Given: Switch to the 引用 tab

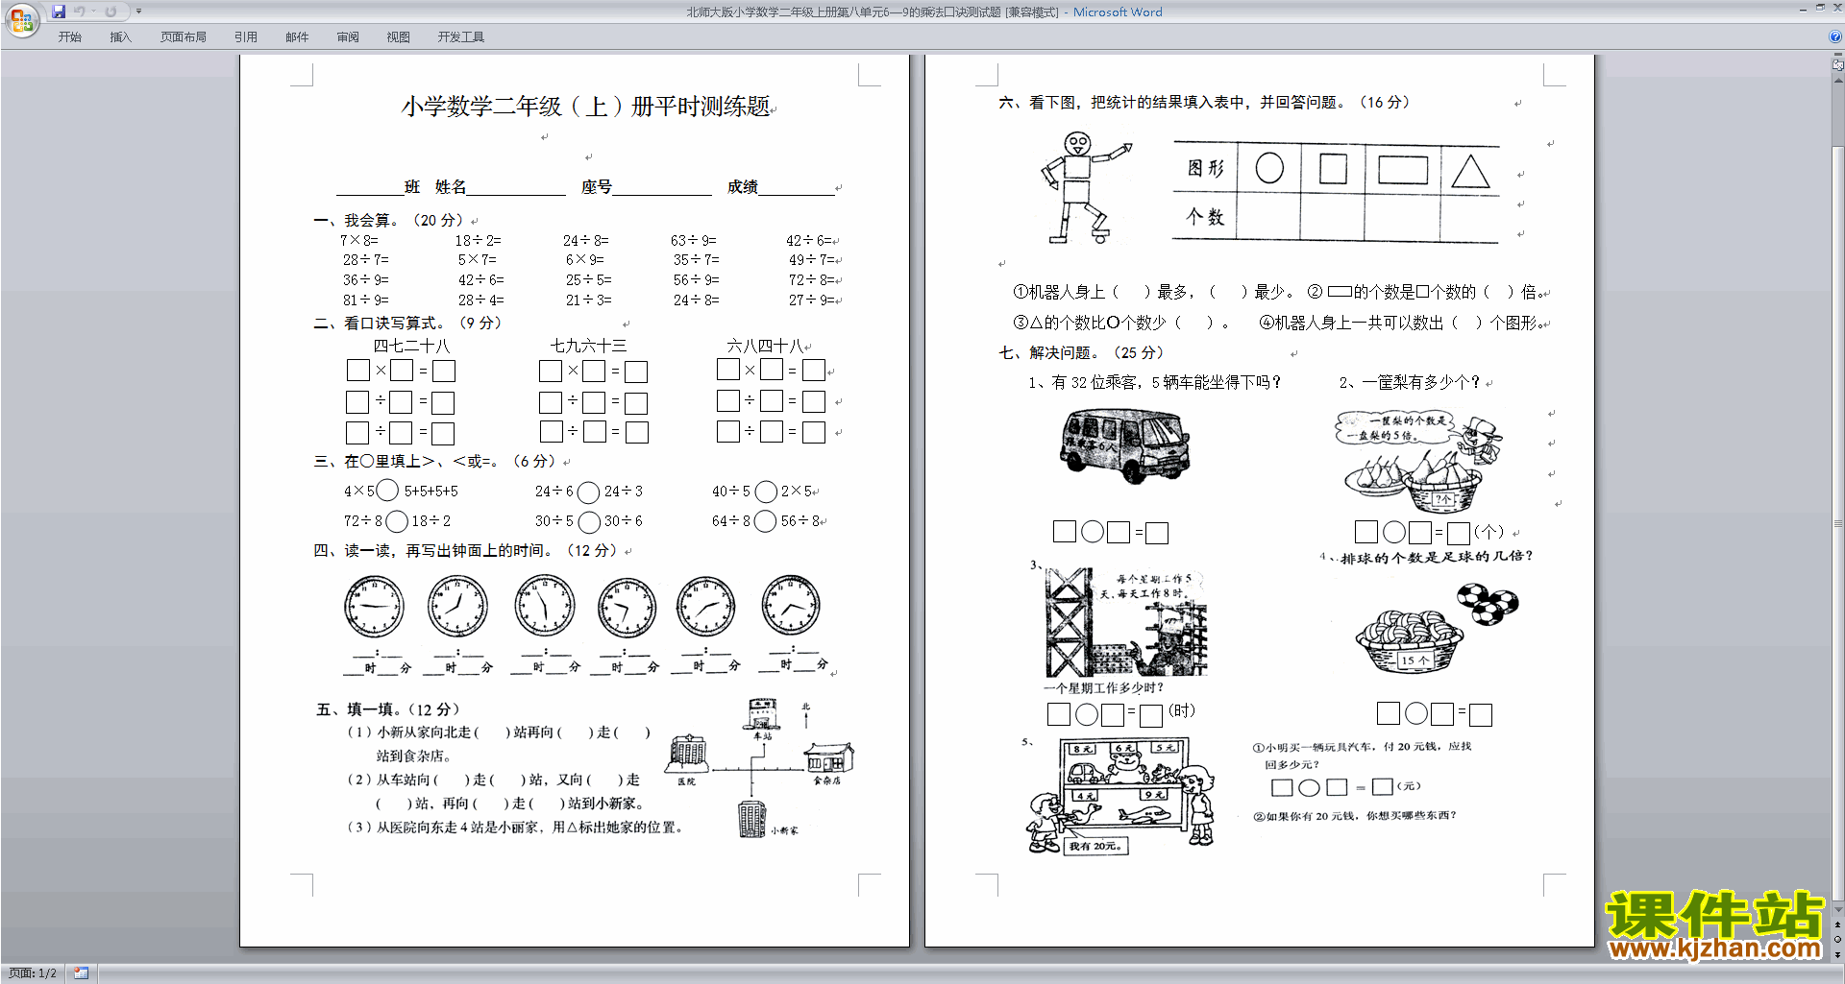Looking at the screenshot, I should tap(245, 37).
